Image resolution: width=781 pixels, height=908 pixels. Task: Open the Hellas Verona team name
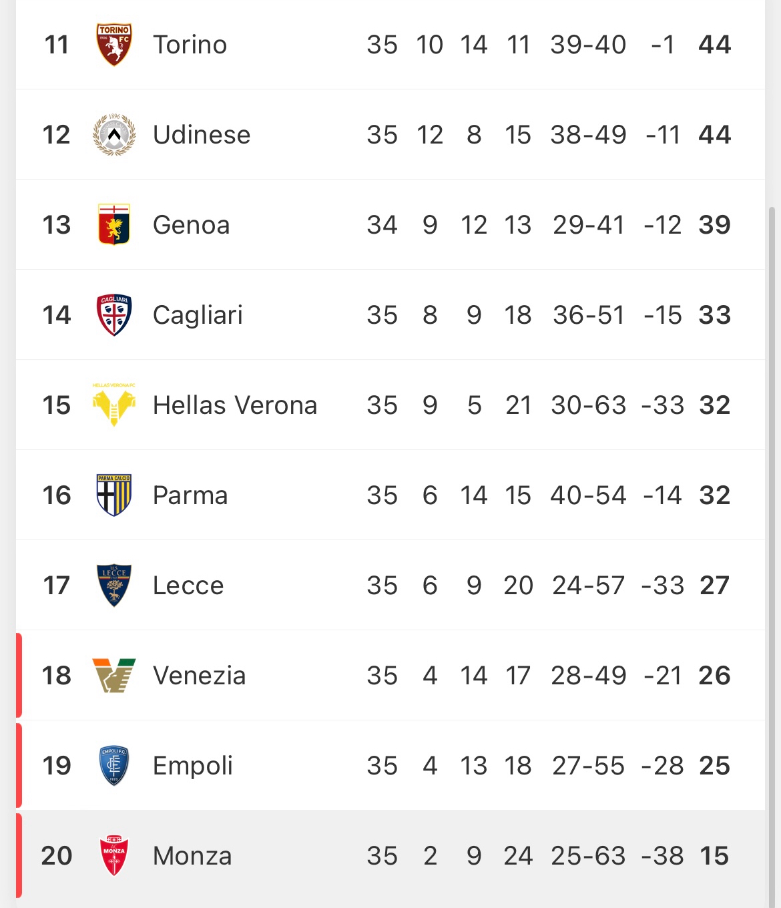click(x=235, y=405)
